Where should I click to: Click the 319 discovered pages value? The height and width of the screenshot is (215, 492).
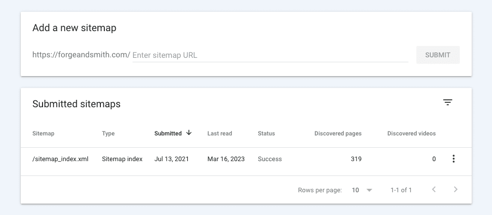(x=356, y=159)
